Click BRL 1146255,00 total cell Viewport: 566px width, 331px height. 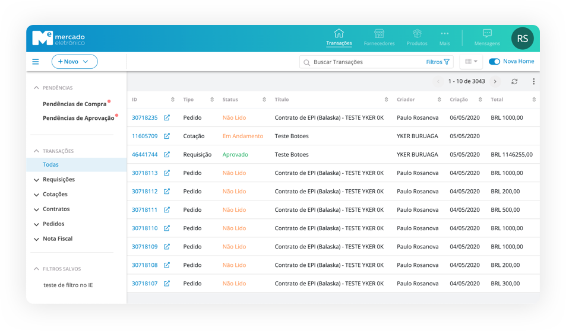coord(511,154)
